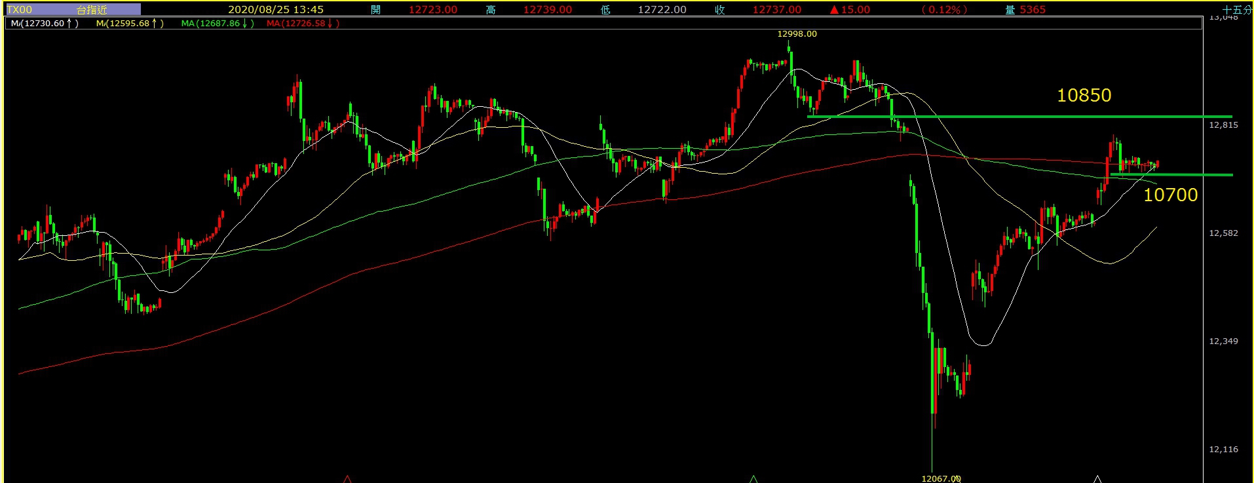This screenshot has width=1254, height=483.
Task: Click the 12067.00 low price label
Action: [x=940, y=478]
